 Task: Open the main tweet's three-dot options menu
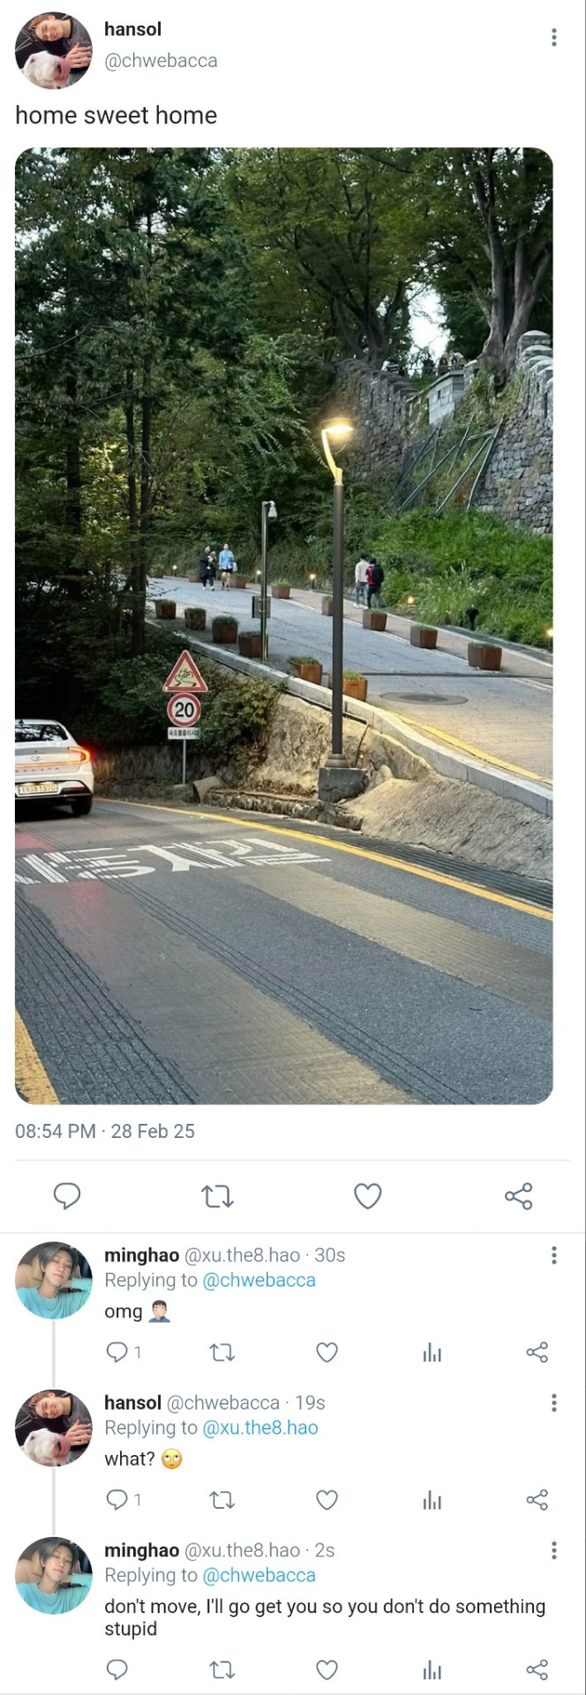tap(553, 37)
